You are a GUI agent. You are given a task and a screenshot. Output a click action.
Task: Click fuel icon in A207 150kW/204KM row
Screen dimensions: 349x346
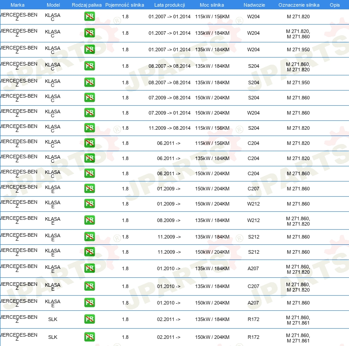[89, 302]
